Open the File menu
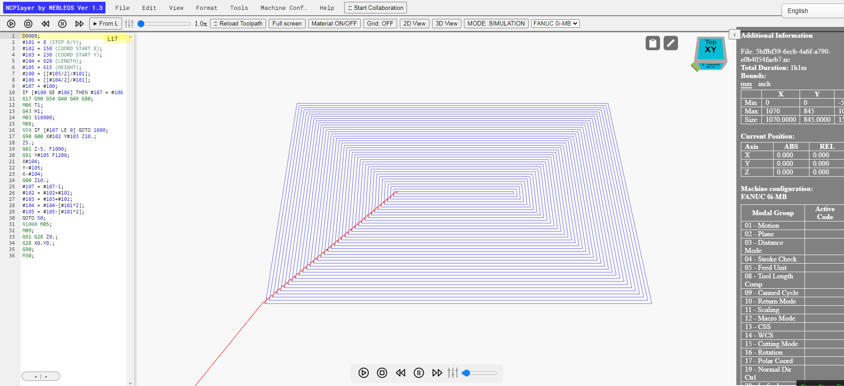844x386 pixels. 122,8
